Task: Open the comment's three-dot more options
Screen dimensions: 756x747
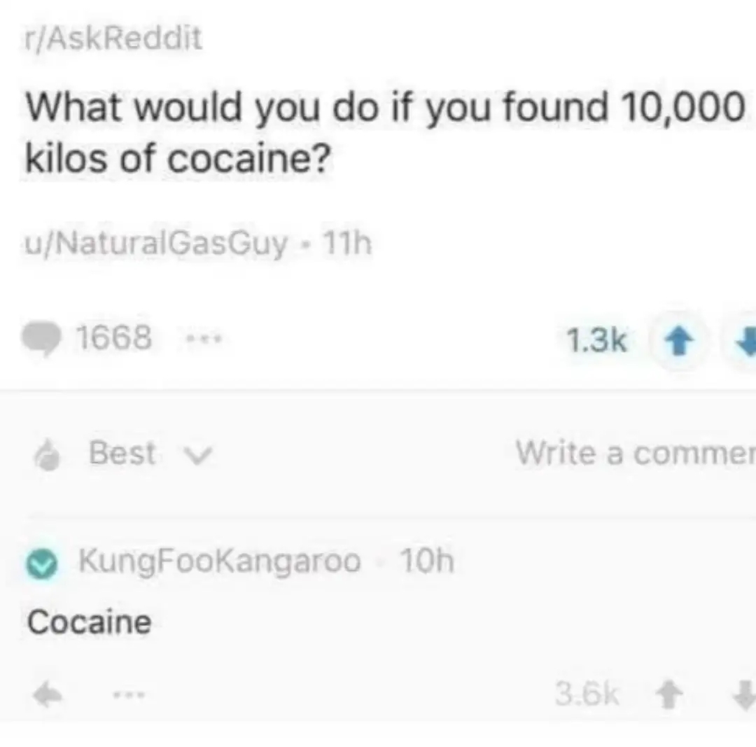Action: click(128, 695)
